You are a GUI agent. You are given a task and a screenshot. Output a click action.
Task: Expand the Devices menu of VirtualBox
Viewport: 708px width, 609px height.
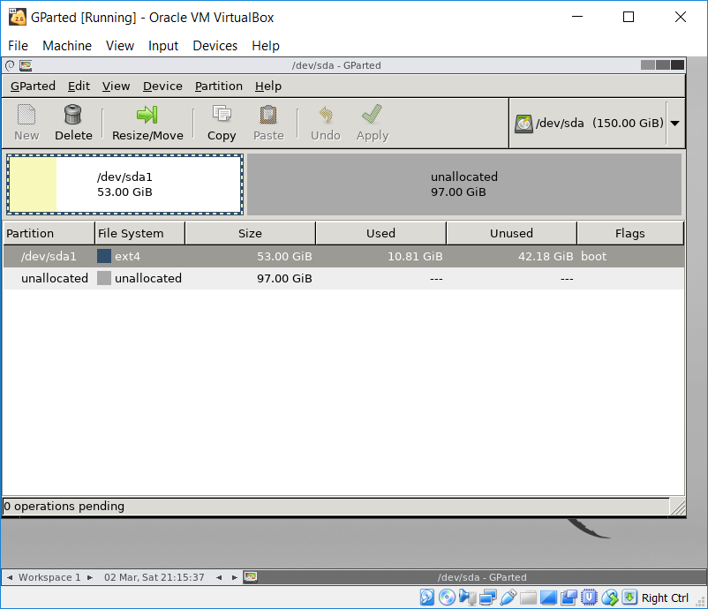click(x=215, y=45)
